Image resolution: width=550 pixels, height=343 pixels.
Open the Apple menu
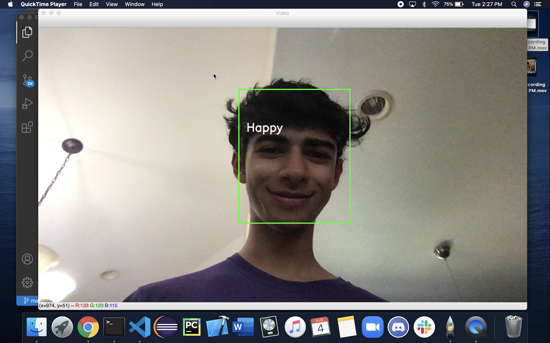pos(10,4)
